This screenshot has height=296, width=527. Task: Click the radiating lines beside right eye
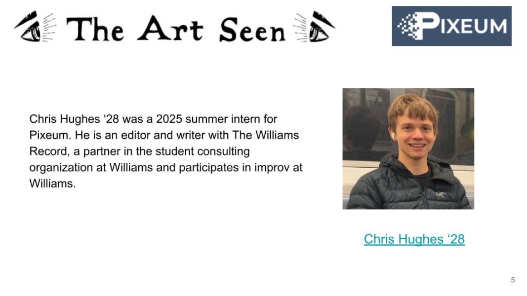pyautogui.click(x=300, y=28)
